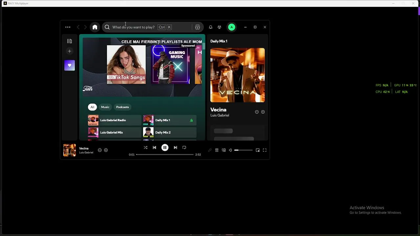The width and height of the screenshot is (420, 236).
Task: Skip to next track
Action: (x=175, y=147)
